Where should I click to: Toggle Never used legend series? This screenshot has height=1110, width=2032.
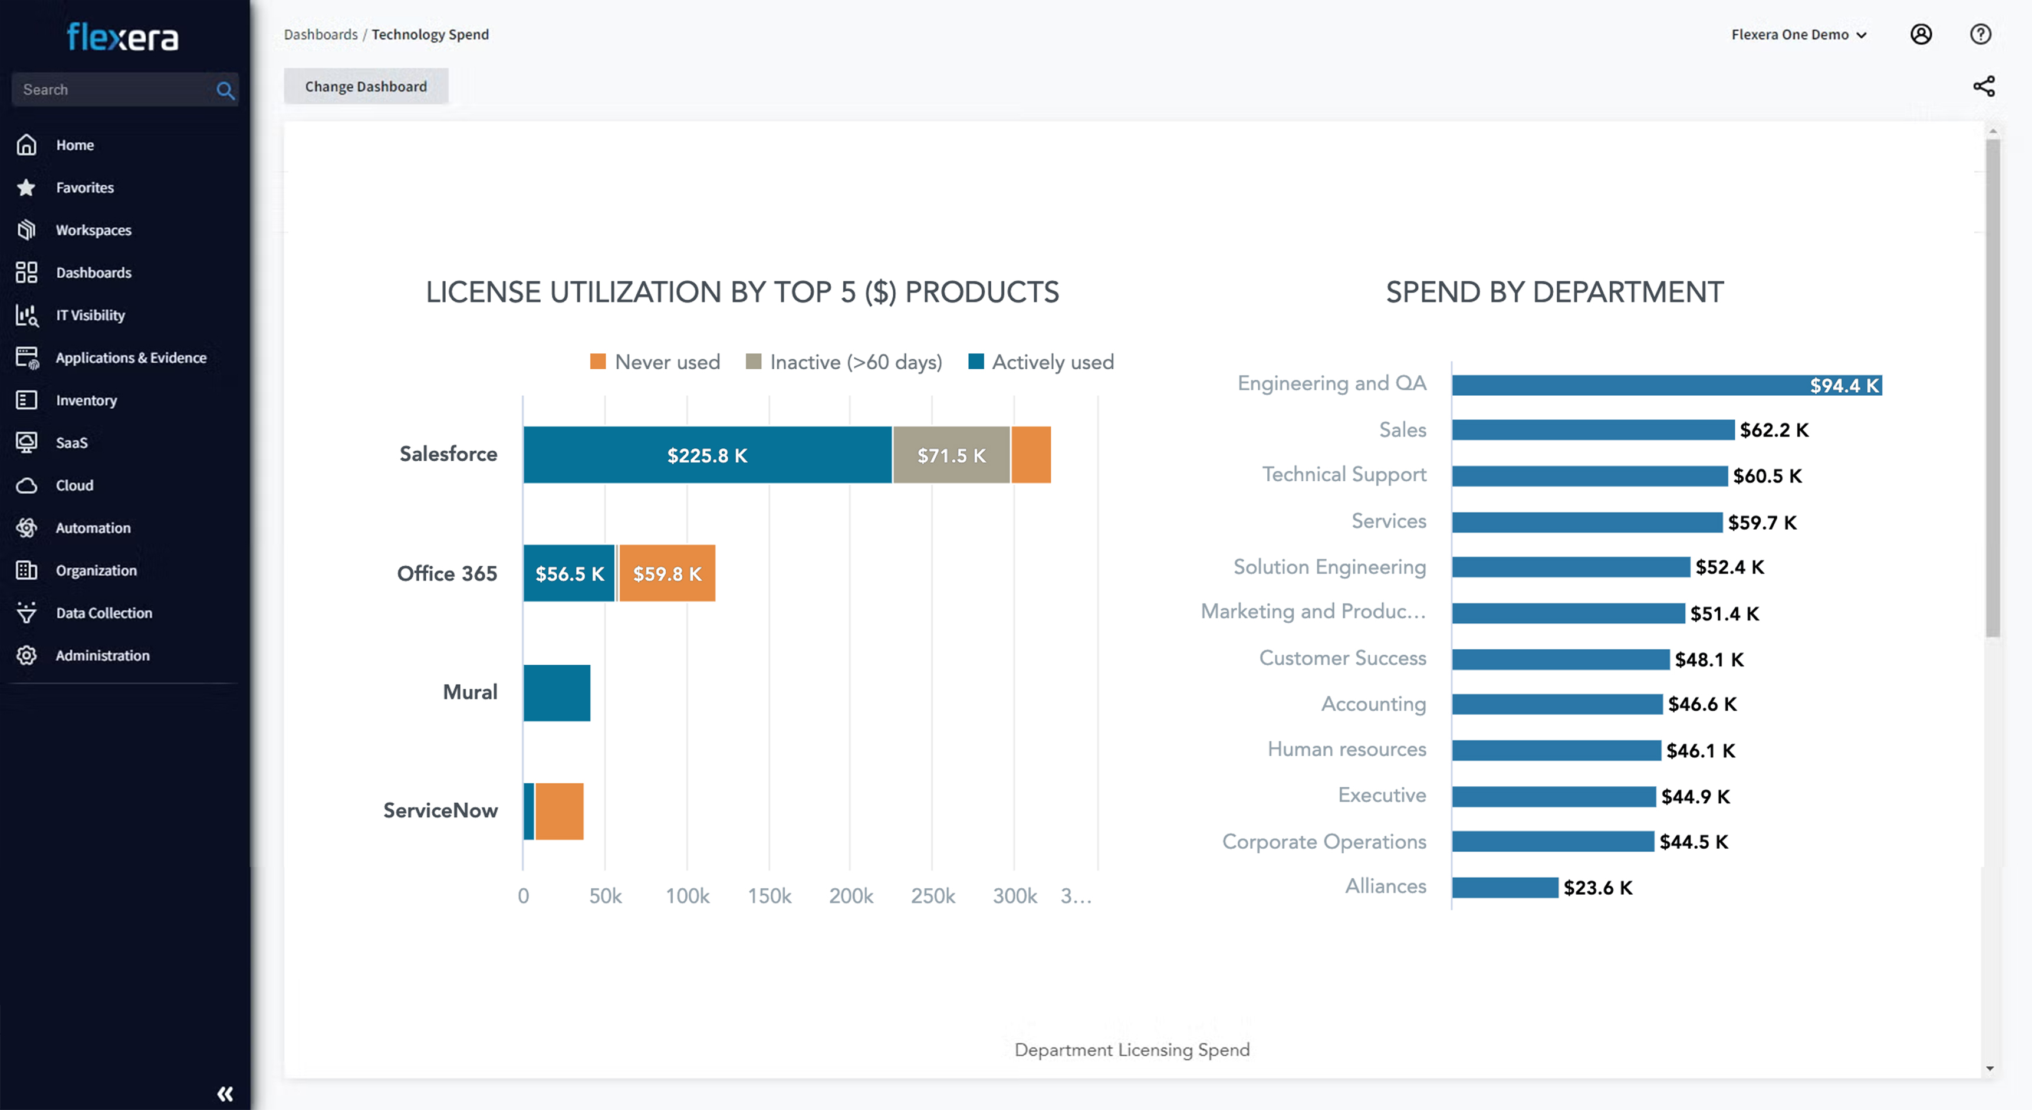click(655, 362)
